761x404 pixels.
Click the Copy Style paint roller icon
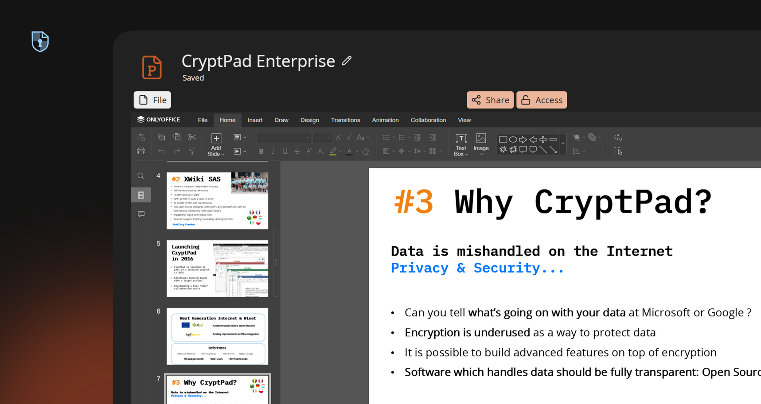[192, 151]
